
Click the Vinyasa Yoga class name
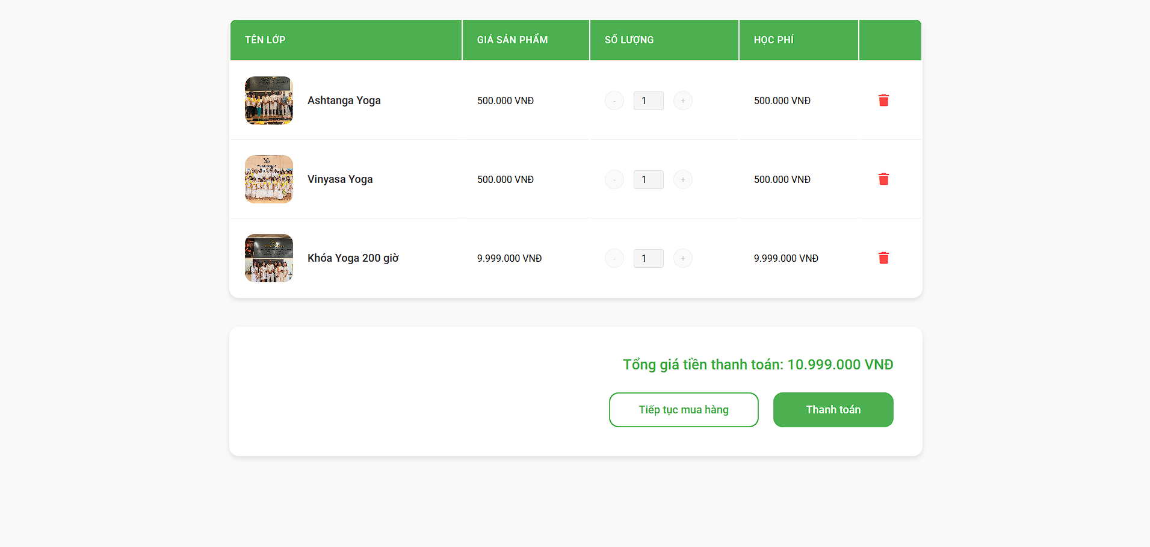[340, 179]
